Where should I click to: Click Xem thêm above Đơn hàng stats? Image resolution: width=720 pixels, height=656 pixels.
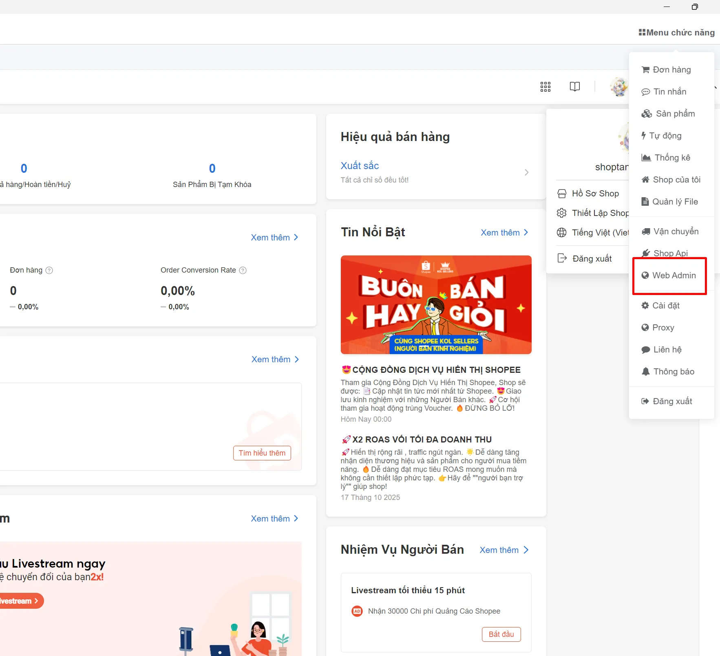(275, 238)
